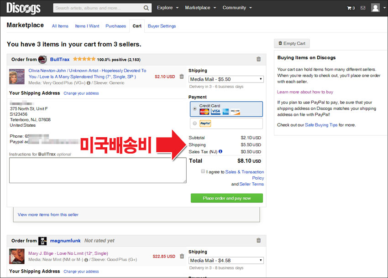Open Media Mail - $5.50 shipping dropdown
The width and height of the screenshot is (388, 278).
[x=226, y=79]
